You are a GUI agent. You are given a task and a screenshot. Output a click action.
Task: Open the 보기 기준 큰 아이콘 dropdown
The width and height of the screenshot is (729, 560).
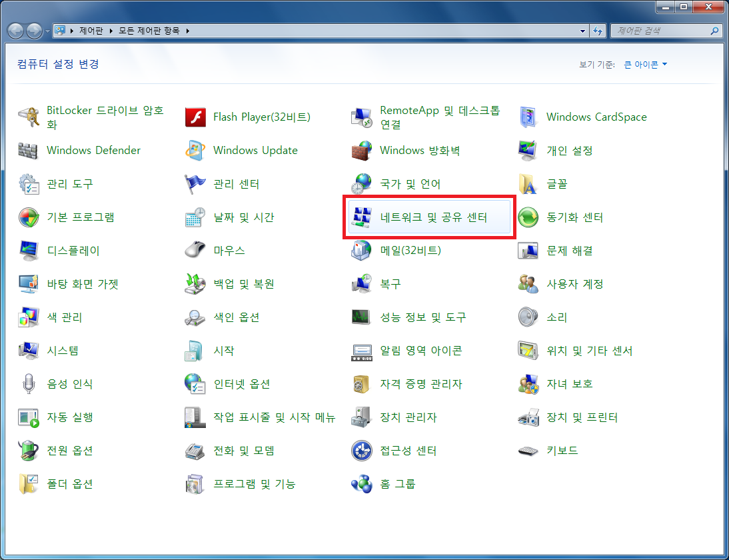pyautogui.click(x=645, y=65)
